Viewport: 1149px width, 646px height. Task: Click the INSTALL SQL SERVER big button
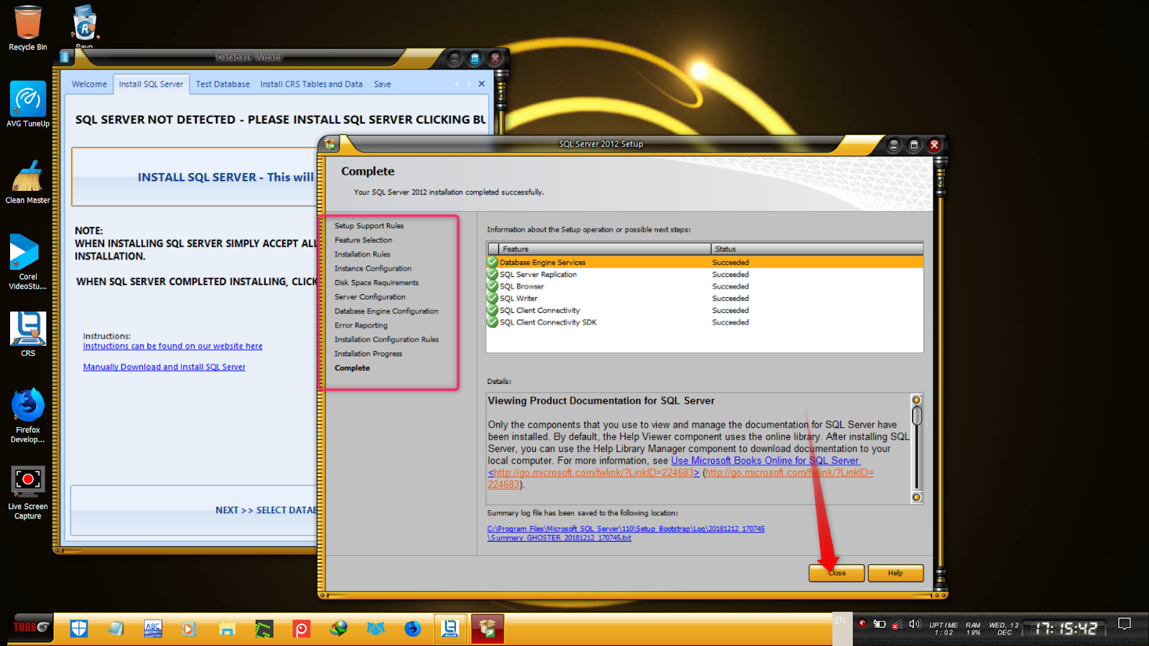(195, 177)
